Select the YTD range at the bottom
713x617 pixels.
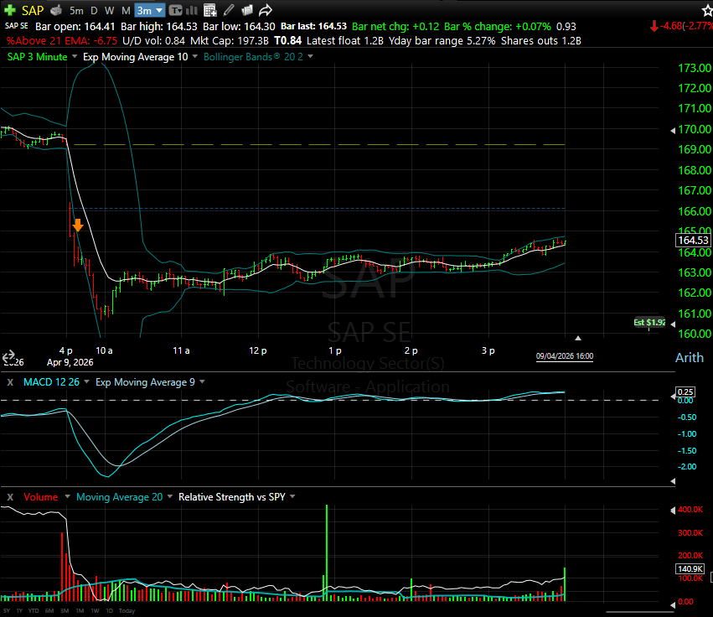[33, 610]
